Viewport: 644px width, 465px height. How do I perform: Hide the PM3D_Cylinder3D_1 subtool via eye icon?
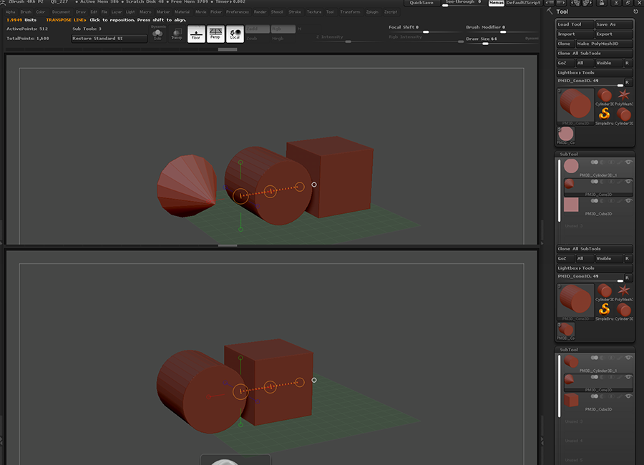[628, 162]
